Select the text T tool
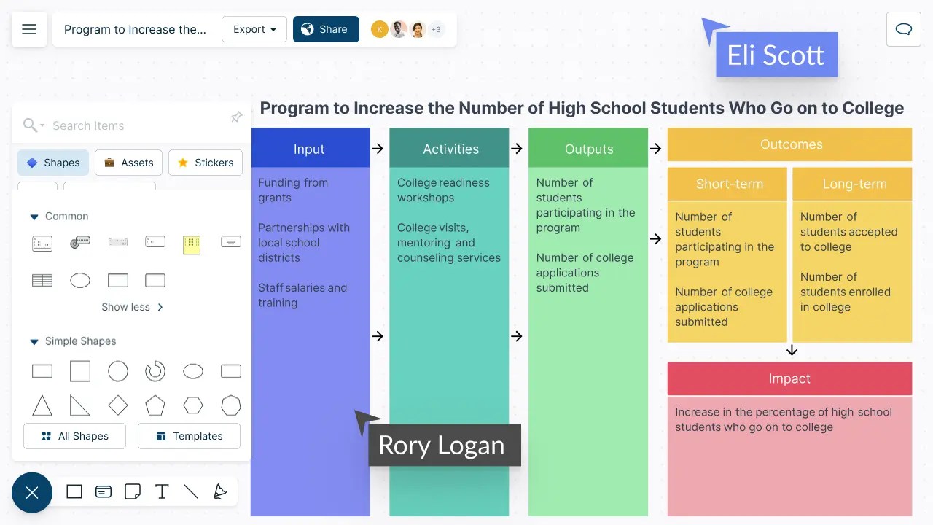 coord(162,492)
